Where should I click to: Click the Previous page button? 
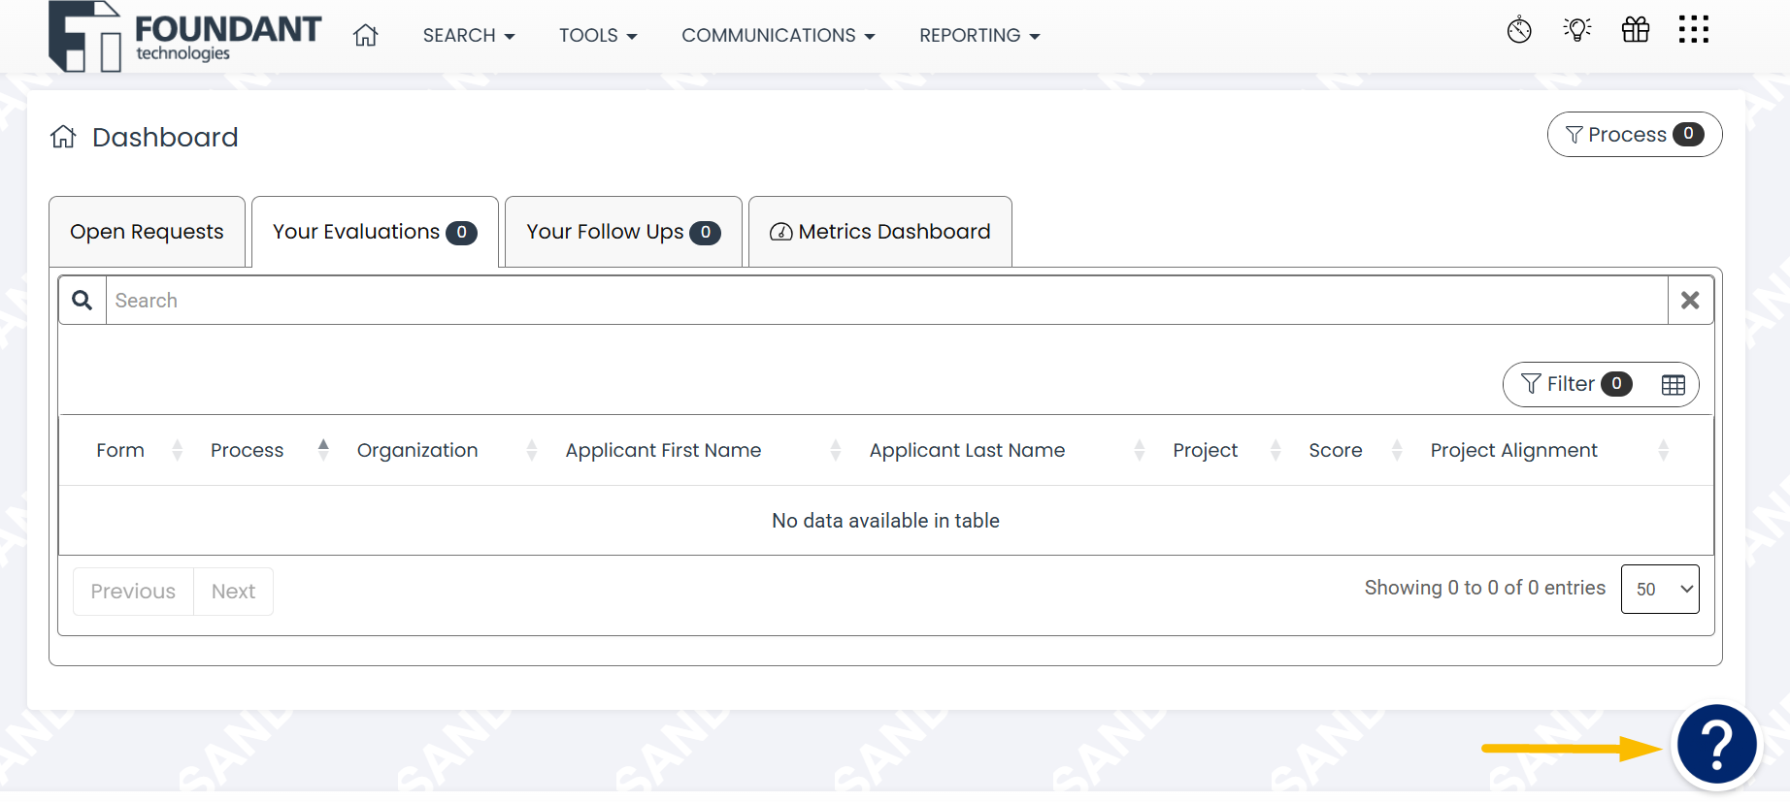(x=133, y=592)
